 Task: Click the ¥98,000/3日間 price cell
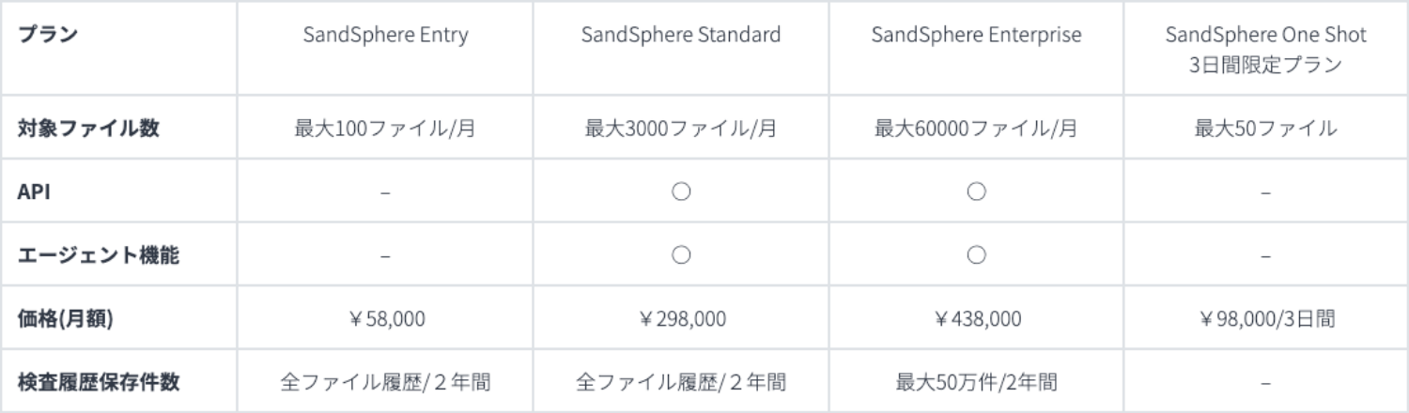[x=1265, y=319]
